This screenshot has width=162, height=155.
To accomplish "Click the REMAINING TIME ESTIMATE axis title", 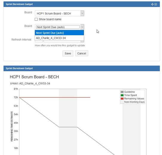I will click(x=12, y=126).
